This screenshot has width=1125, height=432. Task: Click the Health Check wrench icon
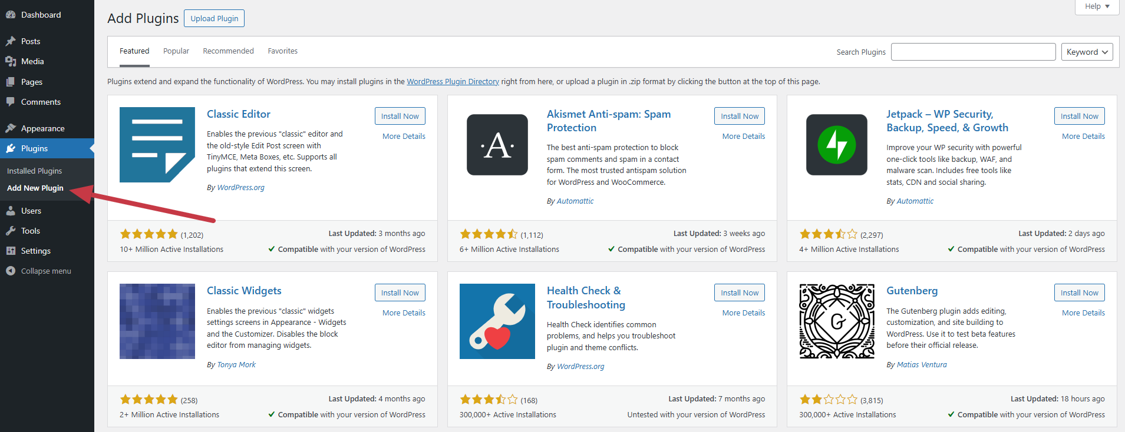pos(497,321)
